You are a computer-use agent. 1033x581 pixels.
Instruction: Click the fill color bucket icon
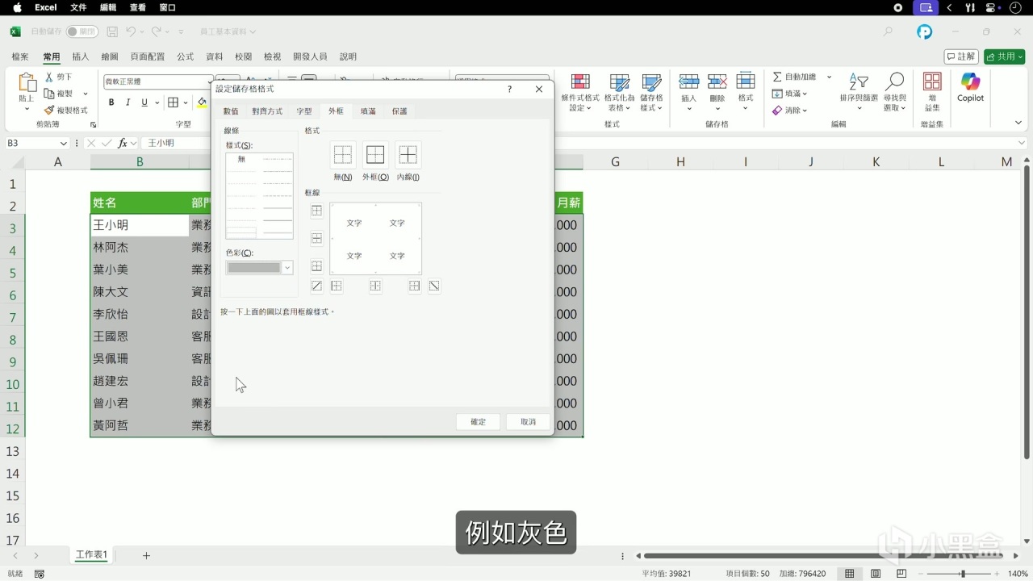tap(202, 102)
